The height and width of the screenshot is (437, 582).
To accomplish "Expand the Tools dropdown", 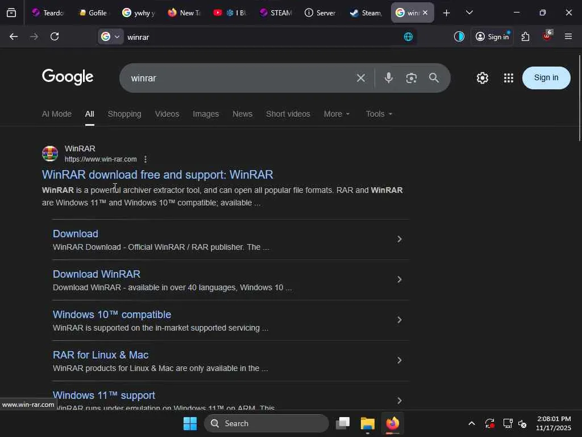I will click(379, 114).
